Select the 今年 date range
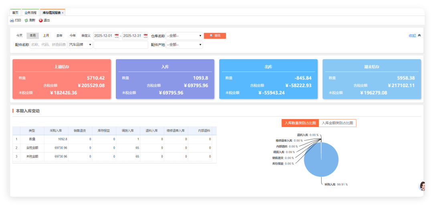Viewport: 433px width, 205px height. coord(73,36)
